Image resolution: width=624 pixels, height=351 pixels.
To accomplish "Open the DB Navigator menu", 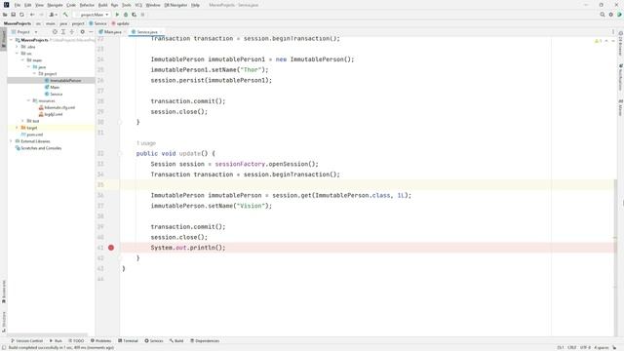I will tap(175, 5).
